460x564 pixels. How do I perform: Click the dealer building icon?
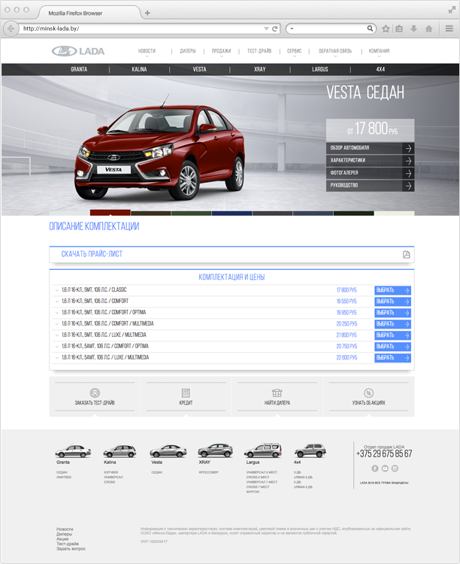tap(277, 393)
